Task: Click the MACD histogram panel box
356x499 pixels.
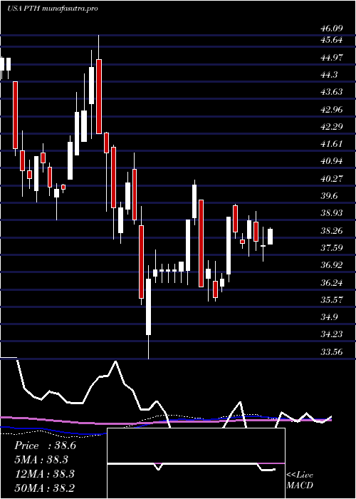Action: (x=196, y=463)
